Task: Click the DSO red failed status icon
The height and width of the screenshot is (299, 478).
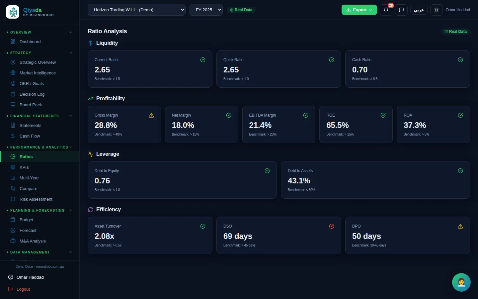Action: 331,226
